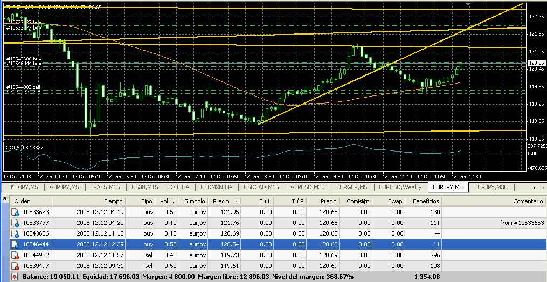This screenshot has width=547, height=282.
Task: Click the chart shift triangle marker at top
Action: coord(468,4)
